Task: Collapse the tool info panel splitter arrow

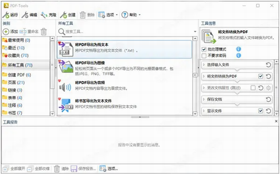Action: coord(198,68)
